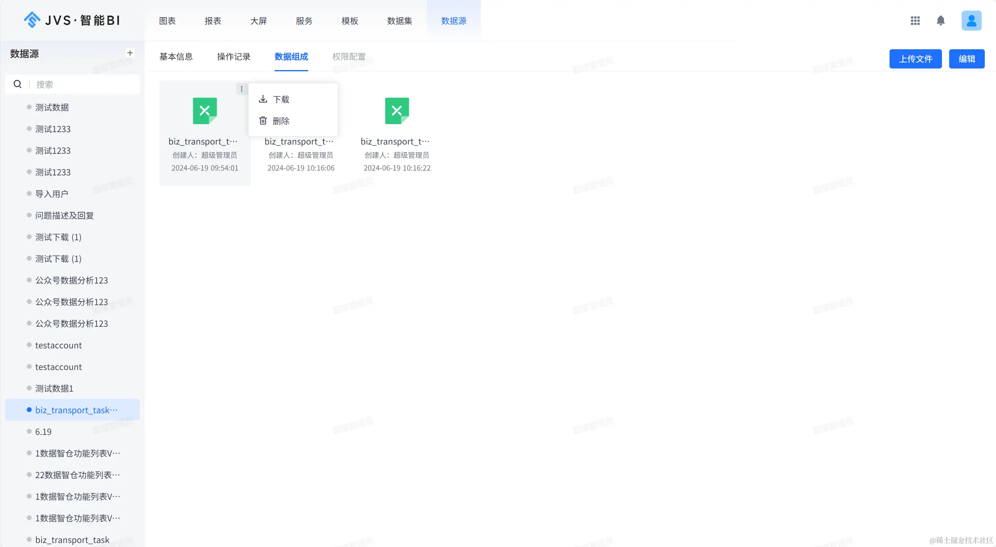
Task: Open the notification bell
Action: coord(941,20)
